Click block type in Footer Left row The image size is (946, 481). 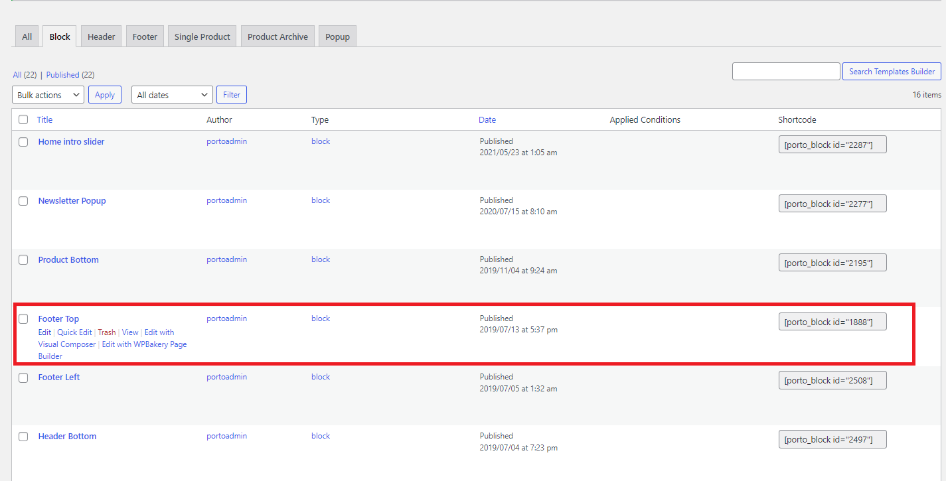point(321,377)
